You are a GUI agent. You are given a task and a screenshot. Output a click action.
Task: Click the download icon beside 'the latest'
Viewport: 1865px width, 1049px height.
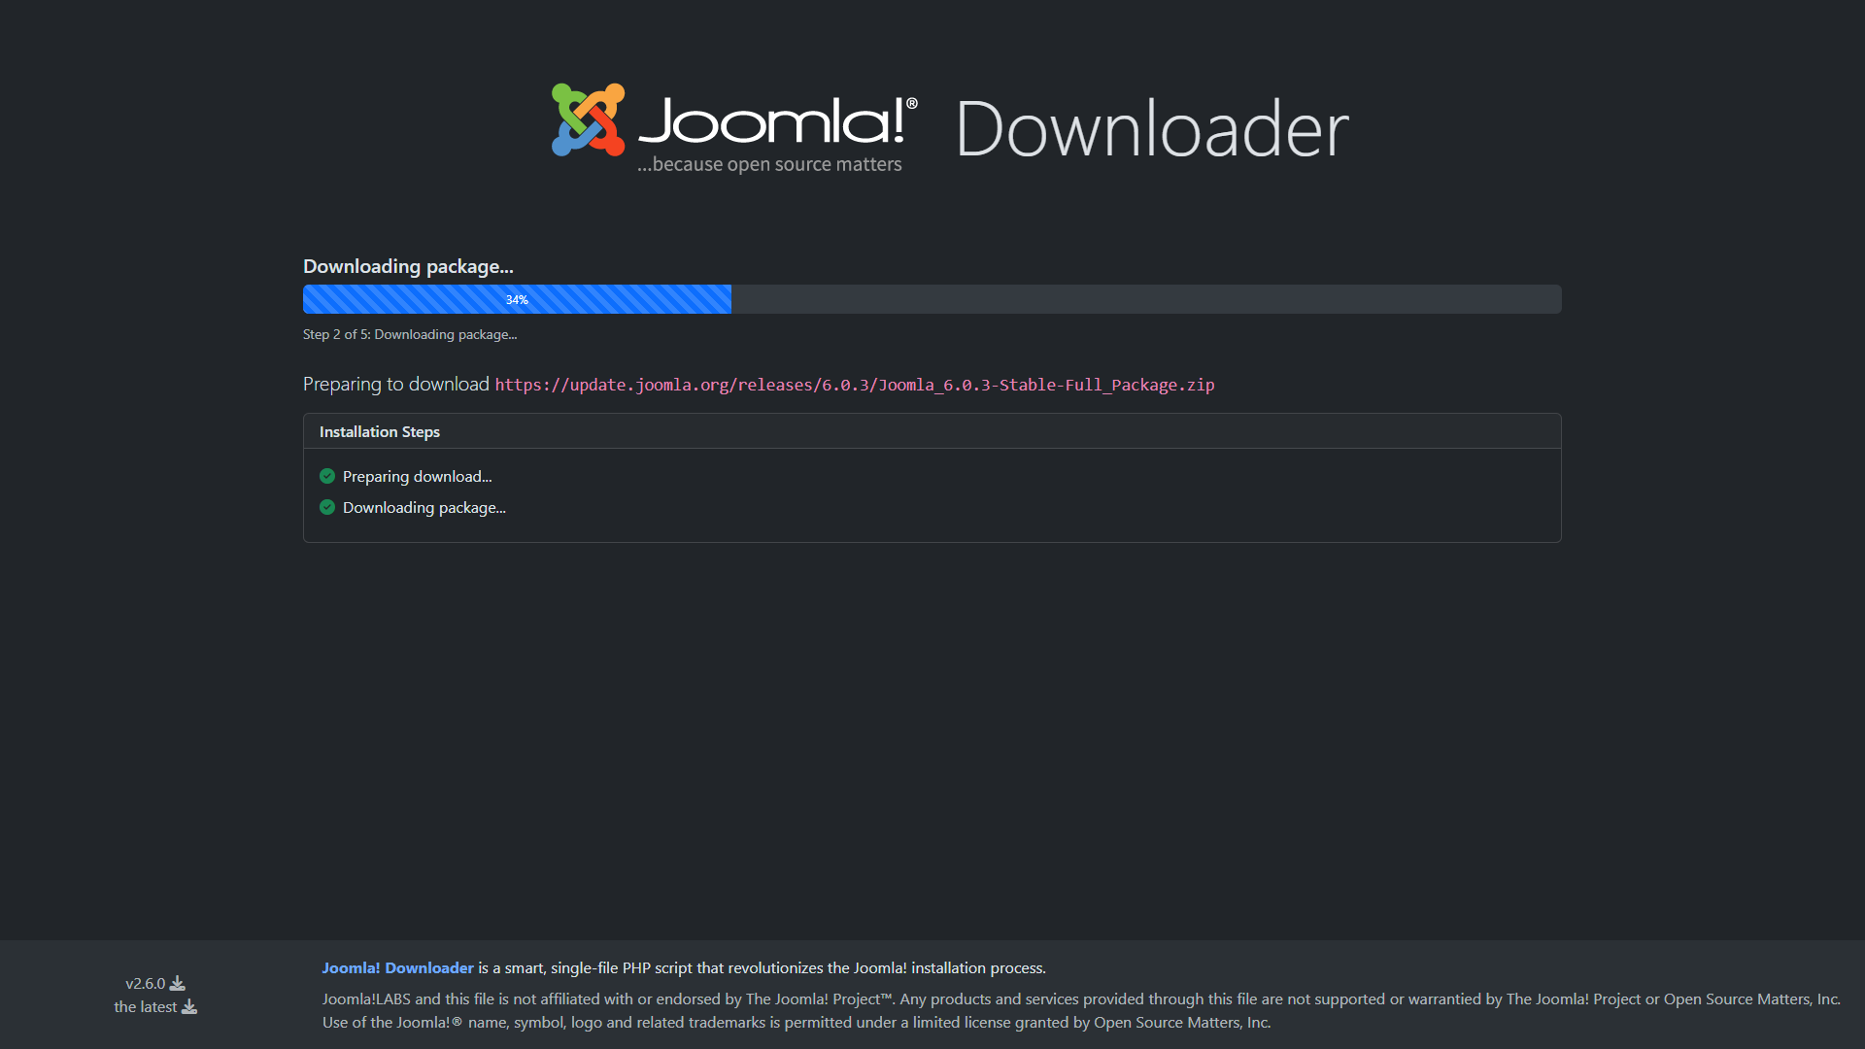click(x=189, y=1007)
